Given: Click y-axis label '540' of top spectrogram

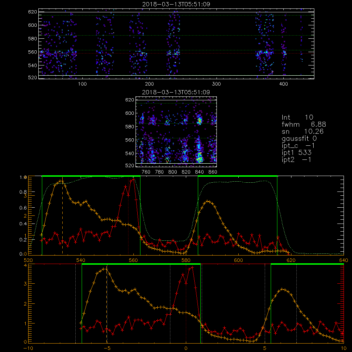Looking at the screenshot, I should [x=32, y=65].
